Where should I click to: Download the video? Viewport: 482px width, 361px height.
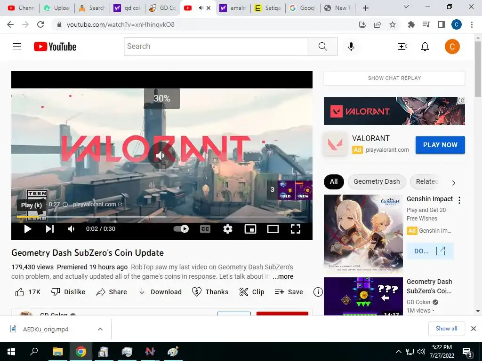pyautogui.click(x=160, y=292)
